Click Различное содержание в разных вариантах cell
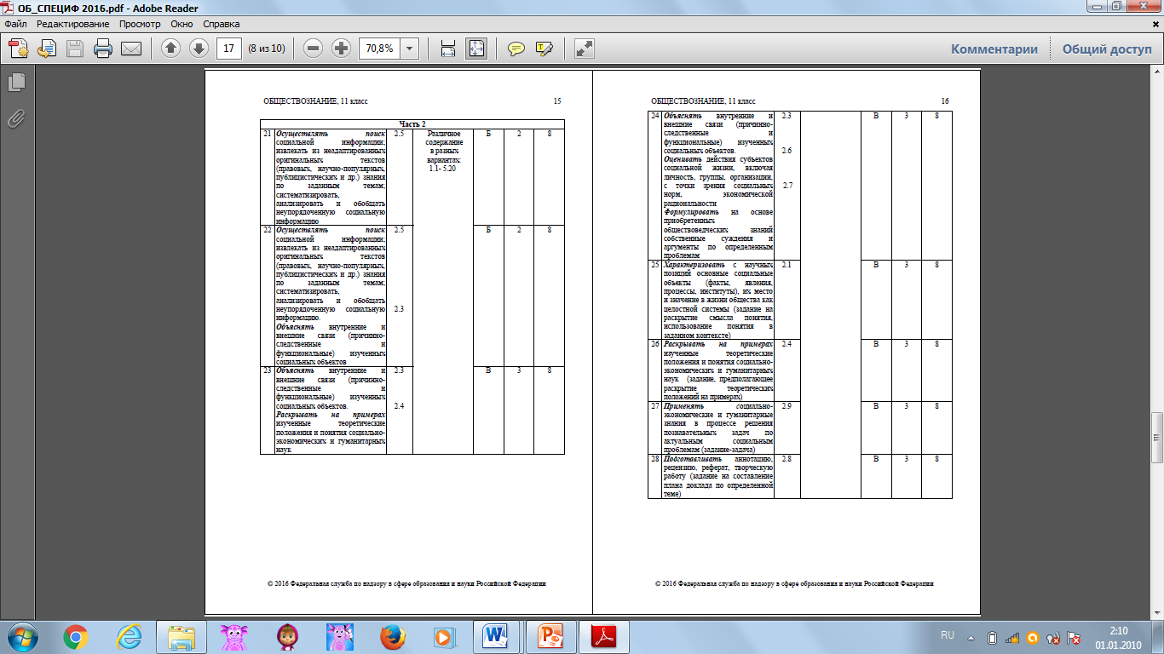Image resolution: width=1164 pixels, height=654 pixels. click(443, 152)
